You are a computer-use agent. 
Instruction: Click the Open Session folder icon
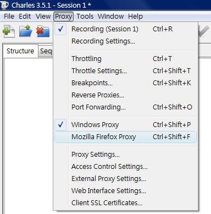25,31
